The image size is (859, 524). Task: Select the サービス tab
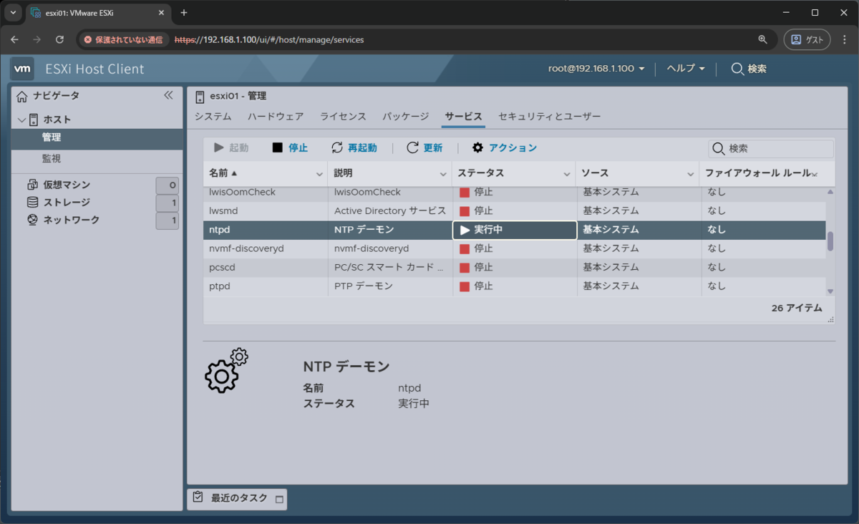tap(463, 116)
